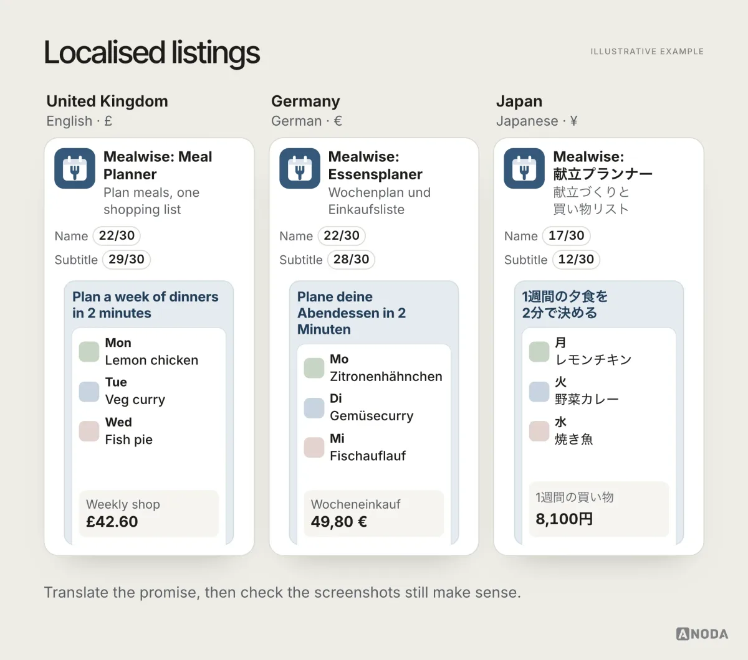The height and width of the screenshot is (660, 748).
Task: Click the 'Japan' column heading
Action: [x=519, y=101]
